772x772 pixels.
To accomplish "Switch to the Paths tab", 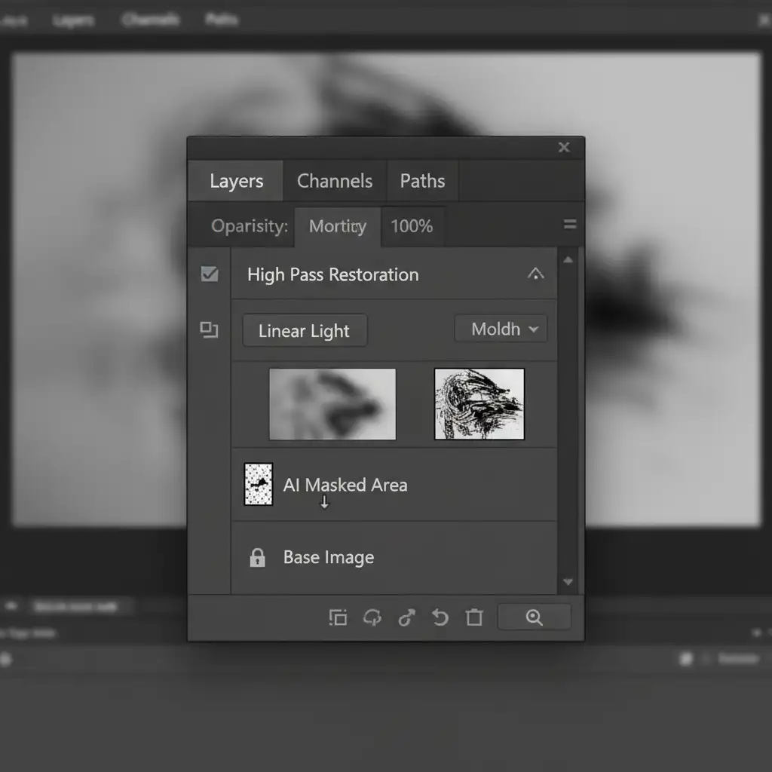I will 422,181.
